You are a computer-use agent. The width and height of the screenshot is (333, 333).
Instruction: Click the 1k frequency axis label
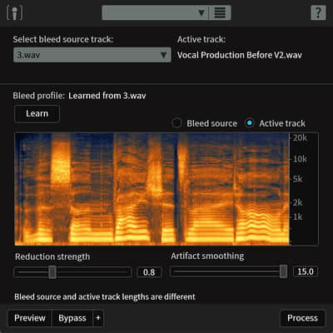click(x=298, y=216)
